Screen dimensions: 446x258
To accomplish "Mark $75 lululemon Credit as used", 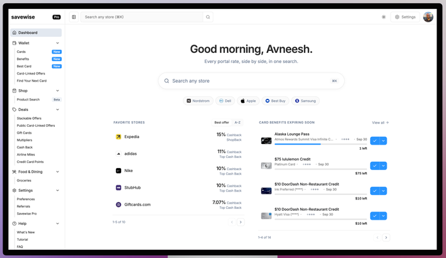I will 375,166.
